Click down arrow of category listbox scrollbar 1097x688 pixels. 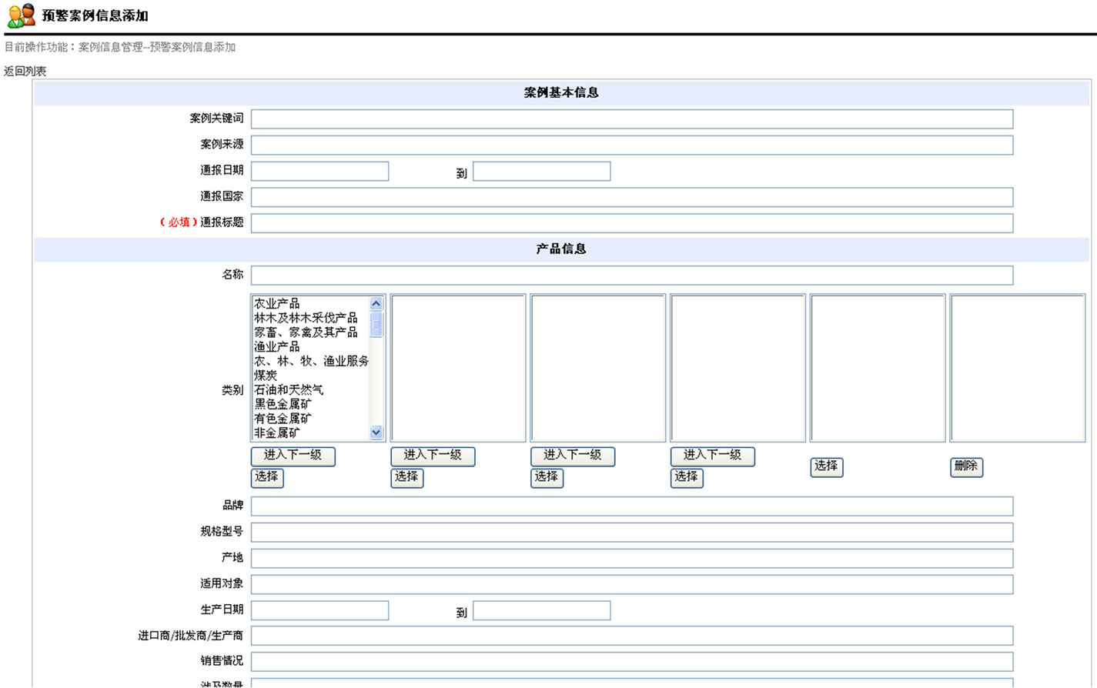(x=376, y=433)
